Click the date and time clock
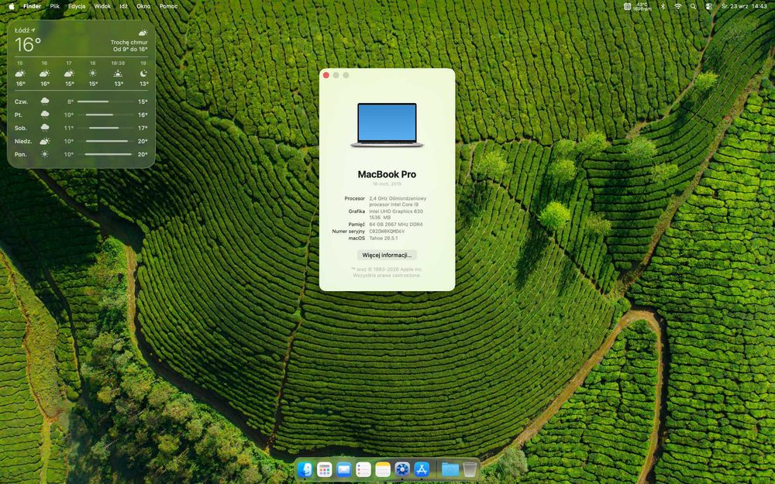Image resolution: width=775 pixels, height=484 pixels. 744,6
